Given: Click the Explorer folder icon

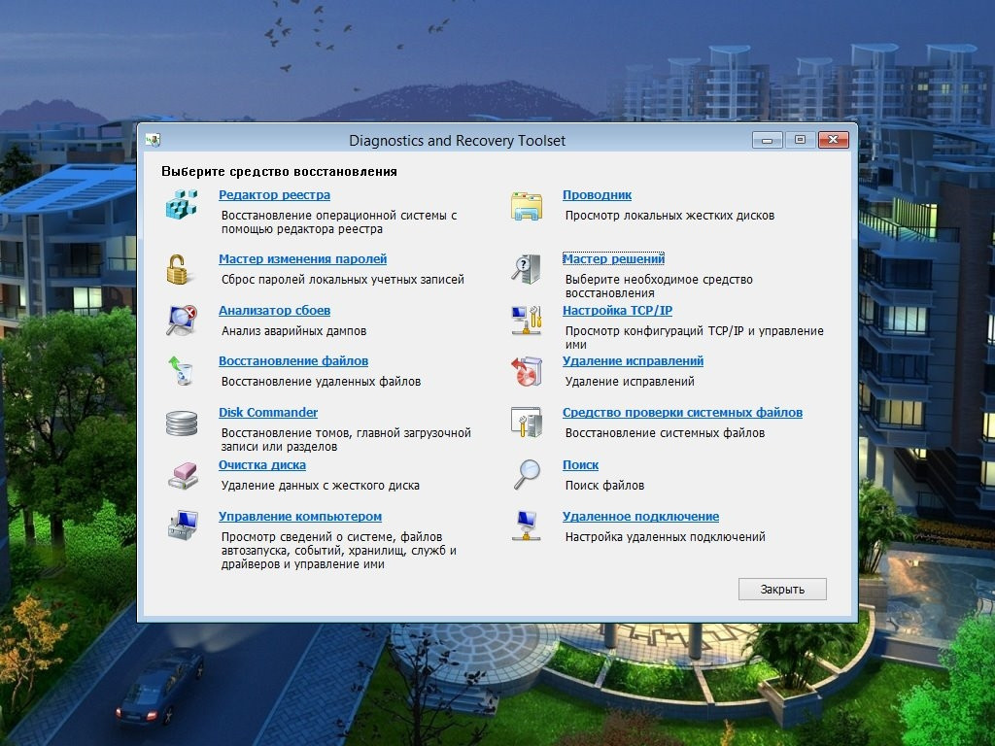Looking at the screenshot, I should click(x=527, y=206).
